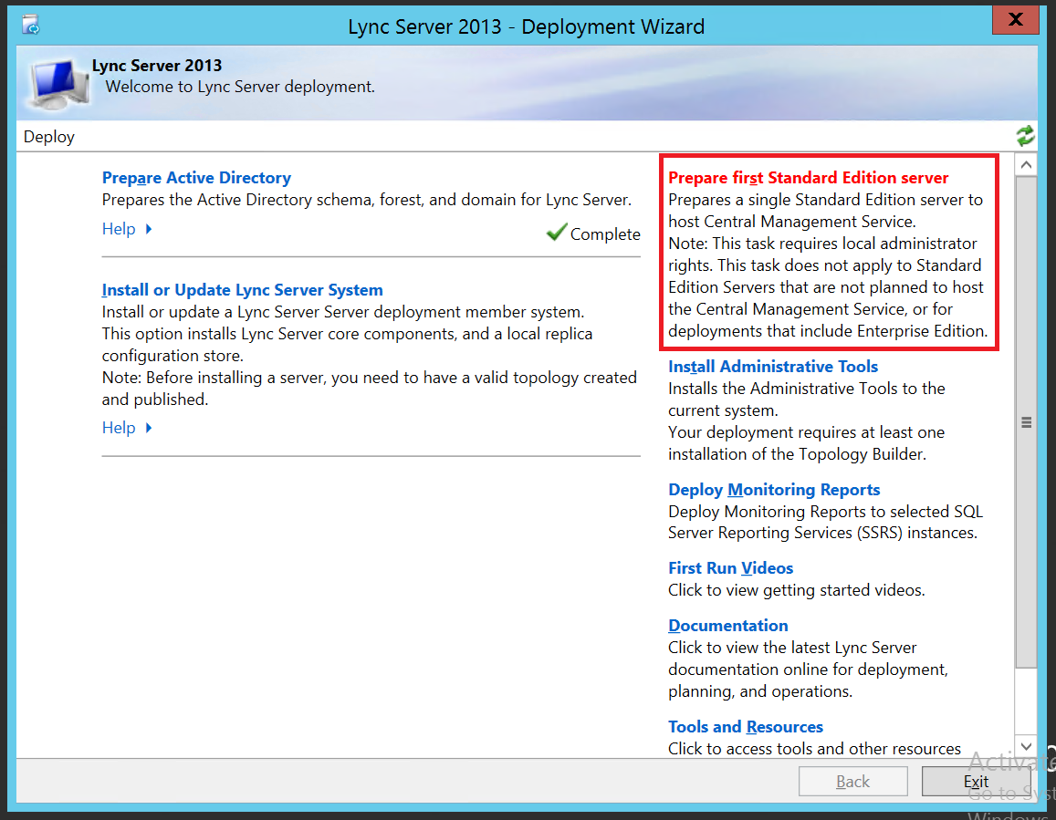This screenshot has height=820, width=1056.
Task: Click the Exit button
Action: point(976,781)
